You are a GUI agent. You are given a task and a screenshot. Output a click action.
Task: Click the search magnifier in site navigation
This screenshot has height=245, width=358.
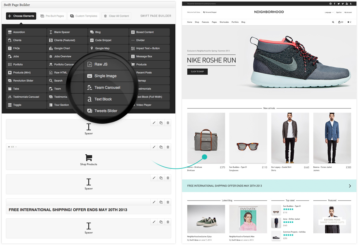[x=333, y=22]
